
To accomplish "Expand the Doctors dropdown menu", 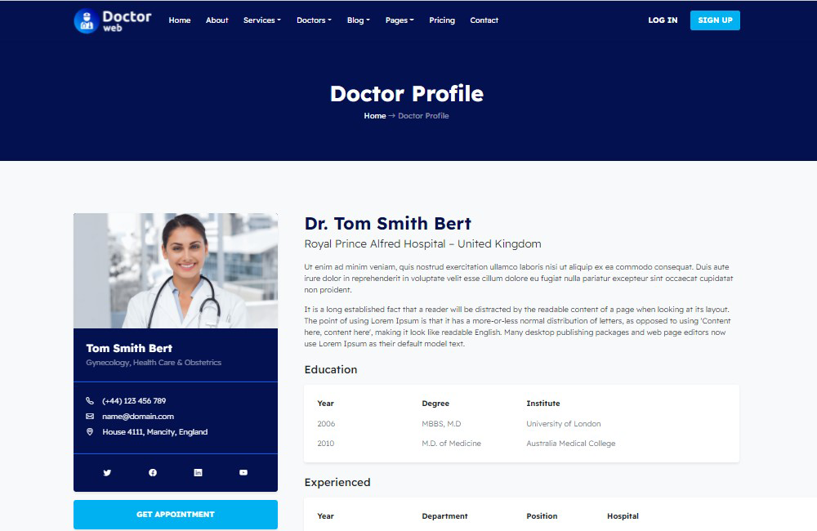I will point(314,20).
